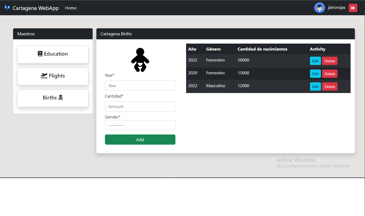365x216 pixels.
Task: Expand the gender selection list
Action: point(140,125)
